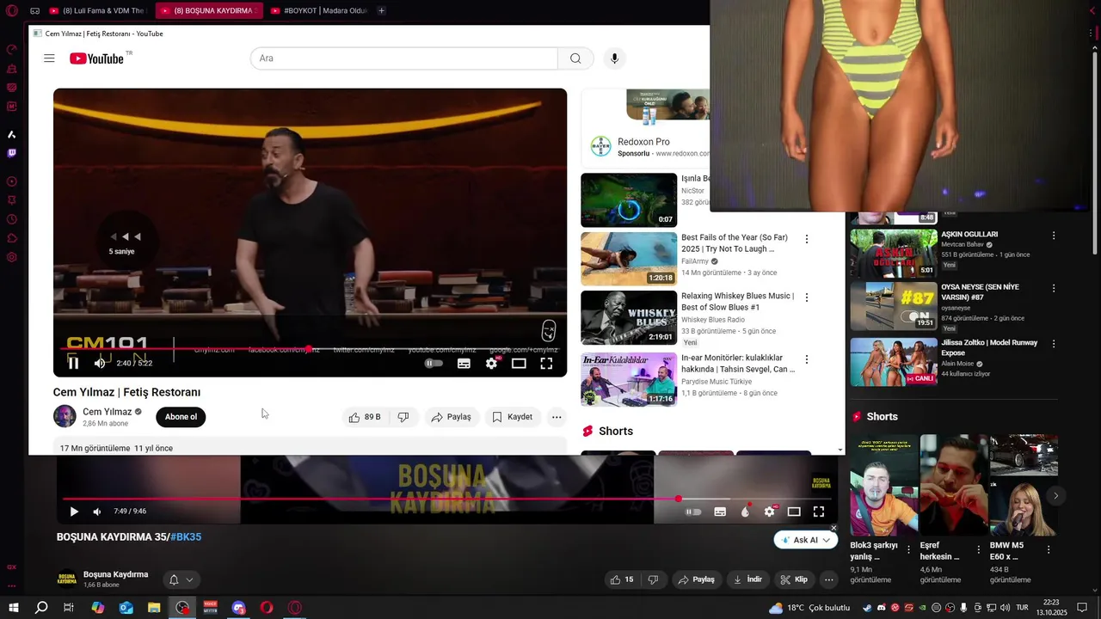This screenshot has height=619, width=1101.
Task: Click into the Ara search field
Action: point(404,58)
